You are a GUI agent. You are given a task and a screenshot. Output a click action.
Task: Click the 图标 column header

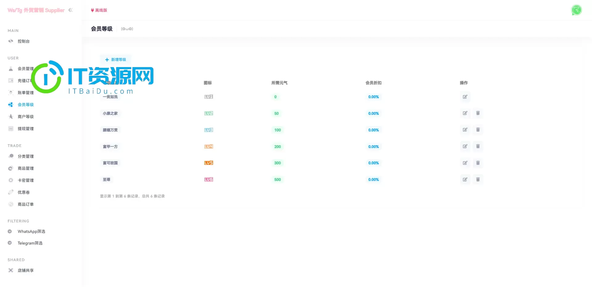208,83
